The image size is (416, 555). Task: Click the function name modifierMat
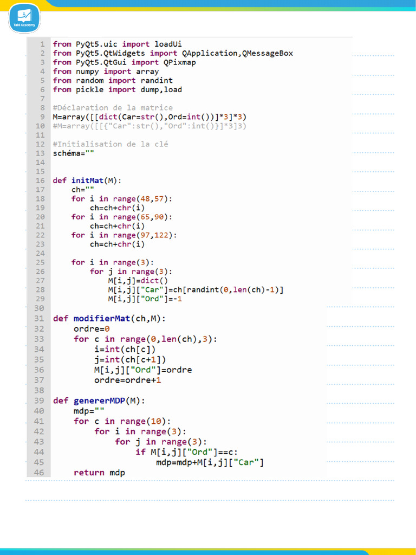[x=102, y=319]
